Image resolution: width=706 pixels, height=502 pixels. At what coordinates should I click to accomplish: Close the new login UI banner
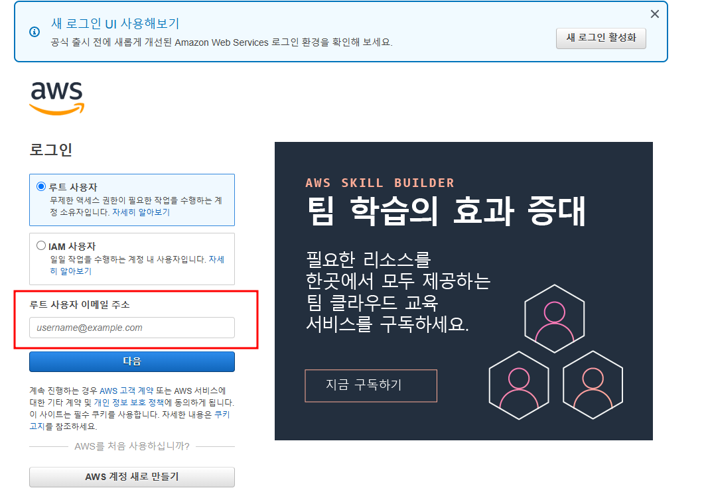click(x=655, y=14)
